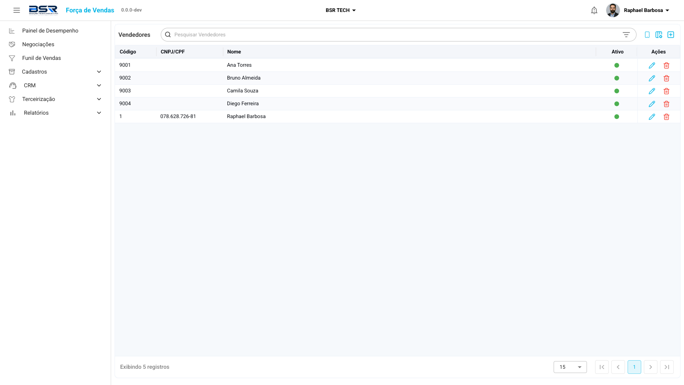This screenshot has height=385, width=684.
Task: Go to previous page button
Action: tap(618, 367)
